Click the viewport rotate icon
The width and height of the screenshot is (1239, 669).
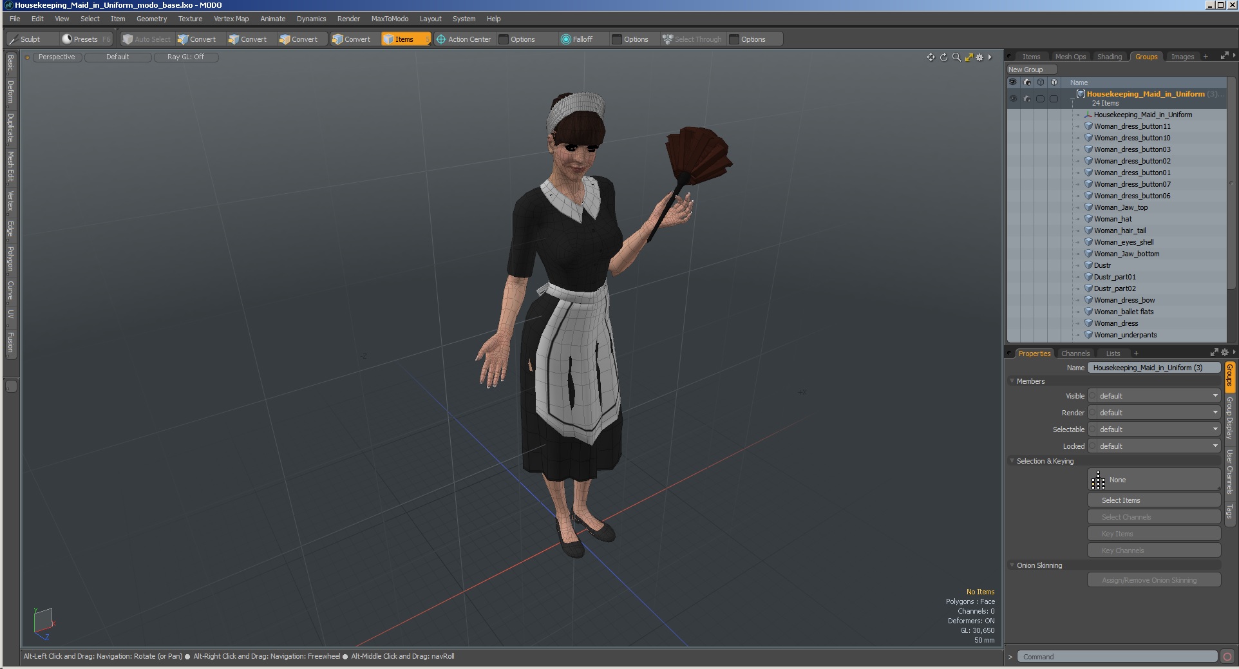tap(943, 57)
